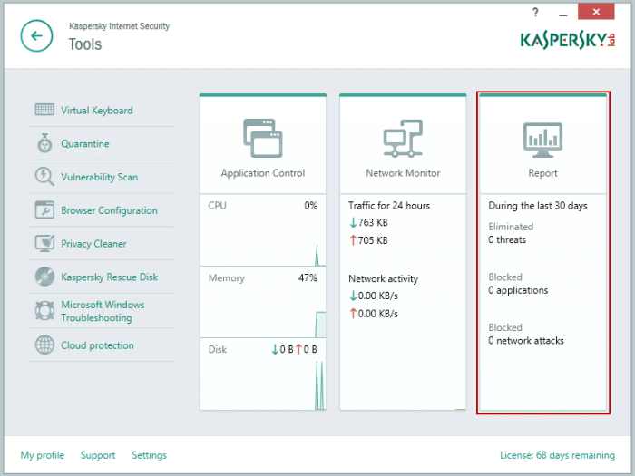
Task: Open the Quarantine link
Action: 85,143
